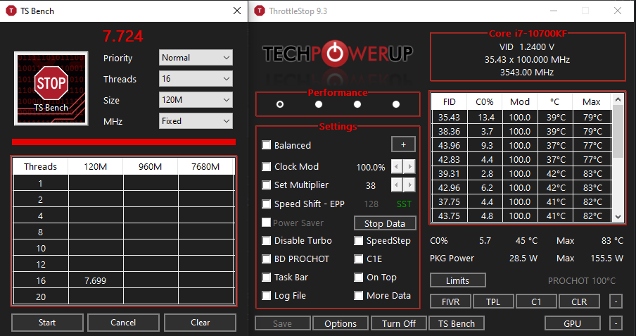Click the minus button next to CLR
636x336 pixels.
click(x=616, y=301)
